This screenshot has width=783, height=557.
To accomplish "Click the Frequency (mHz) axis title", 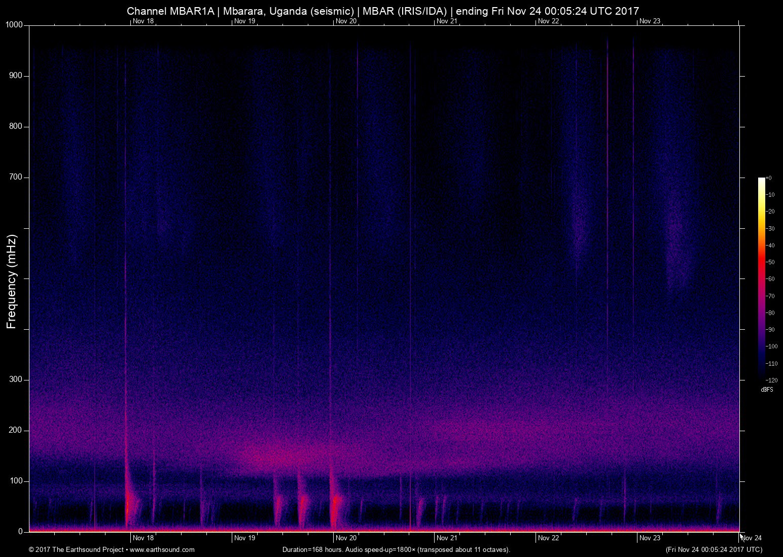I will click(x=12, y=282).
